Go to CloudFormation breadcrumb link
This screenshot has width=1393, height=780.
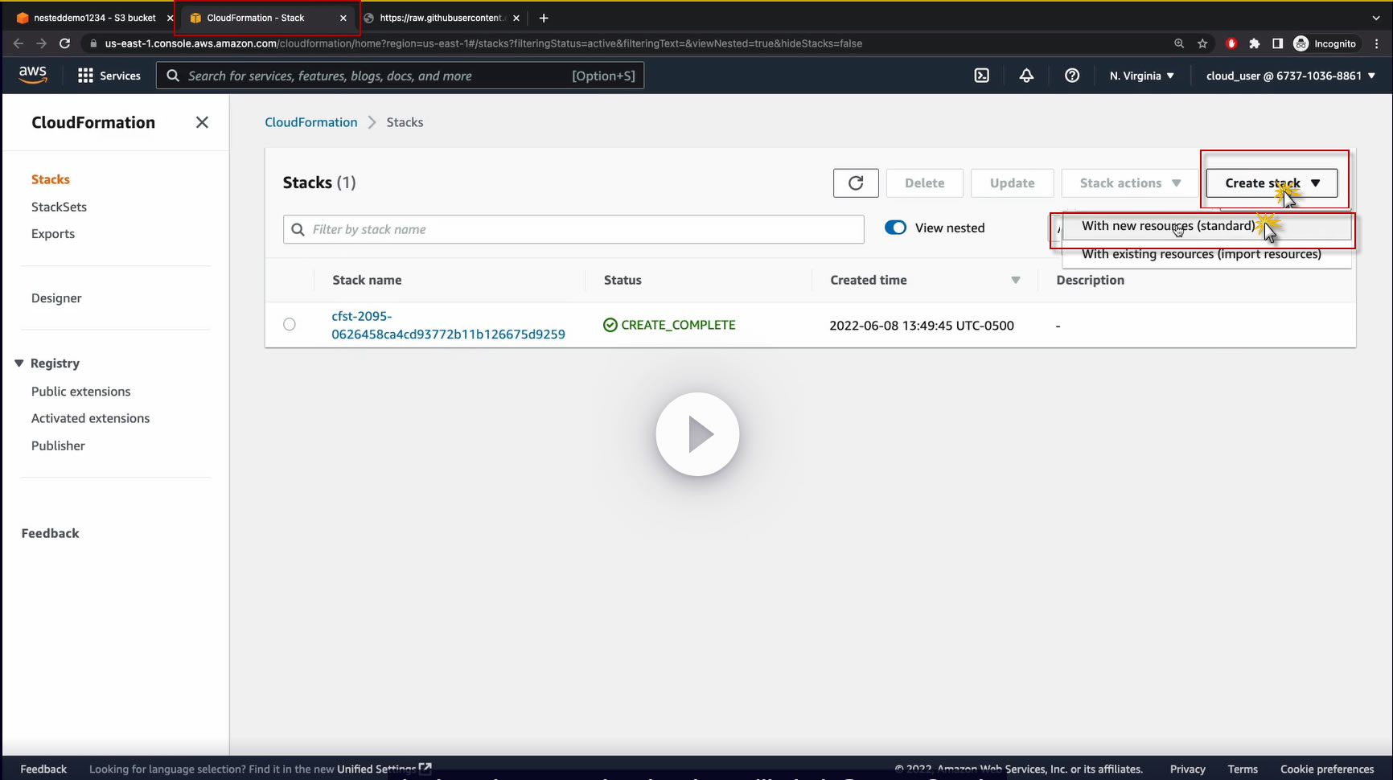(x=311, y=122)
